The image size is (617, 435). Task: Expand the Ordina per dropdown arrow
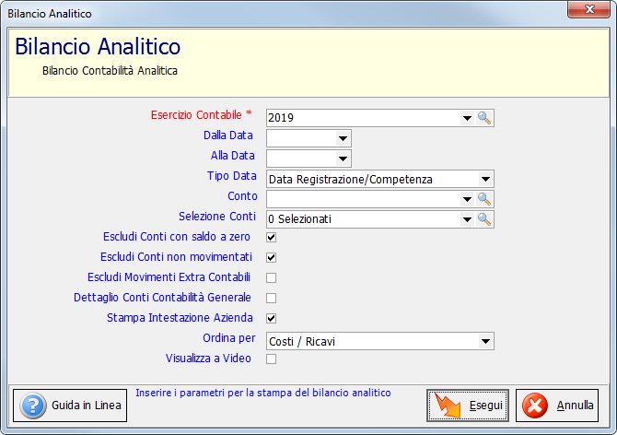[485, 341]
